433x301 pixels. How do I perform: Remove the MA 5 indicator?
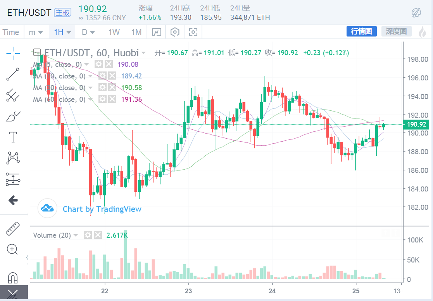109,64
